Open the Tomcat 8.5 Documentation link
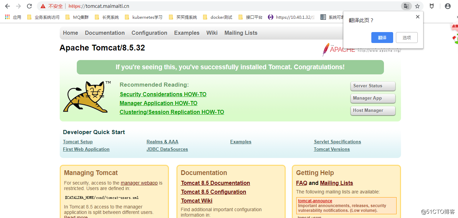Screen dimensions: 458x218 click(215, 183)
